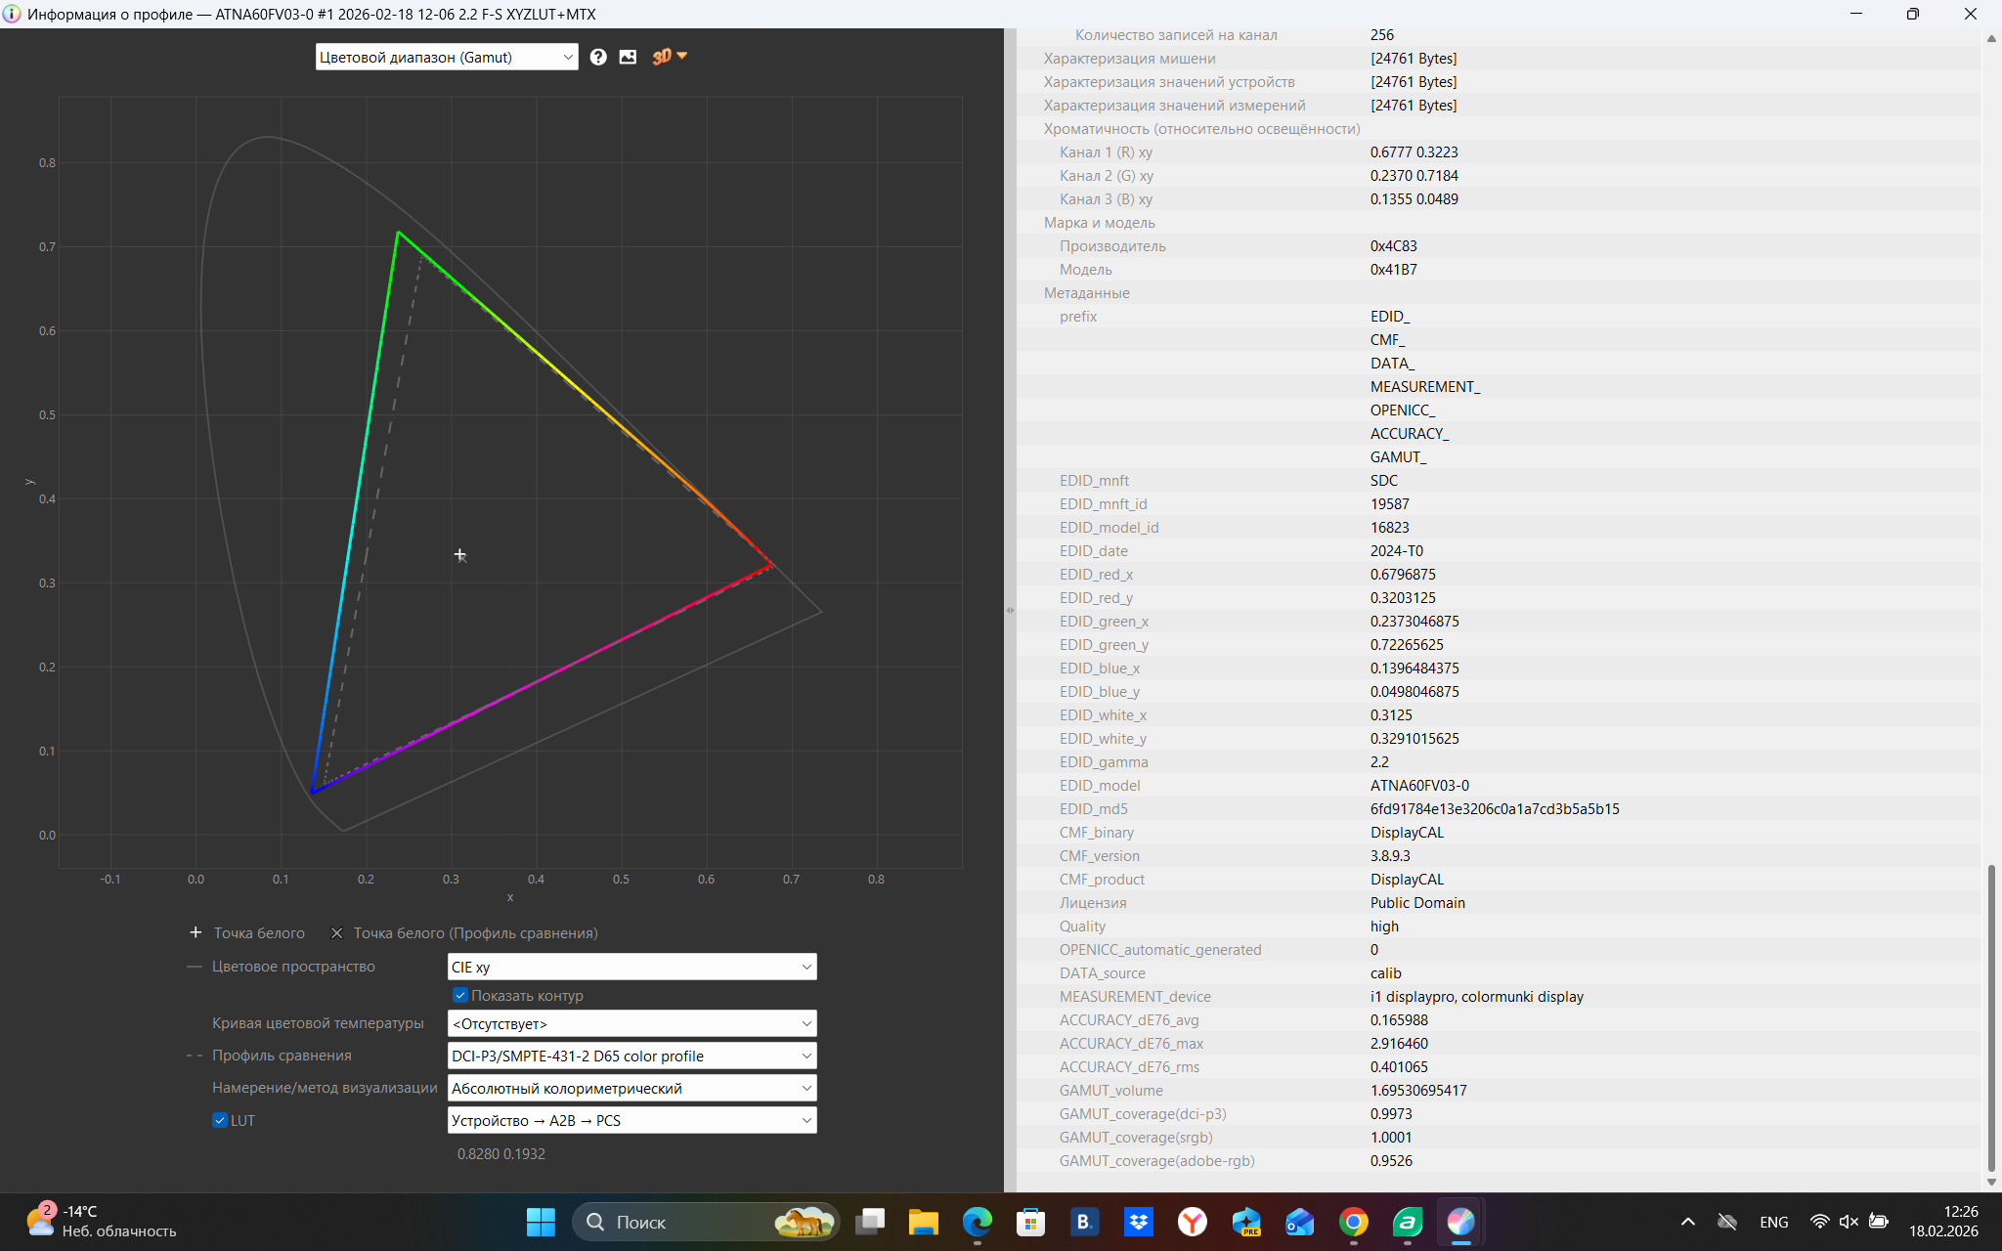Screen dimensions: 2002x1251
Task: Toggle the LUT checkbox
Action: click(x=220, y=1120)
